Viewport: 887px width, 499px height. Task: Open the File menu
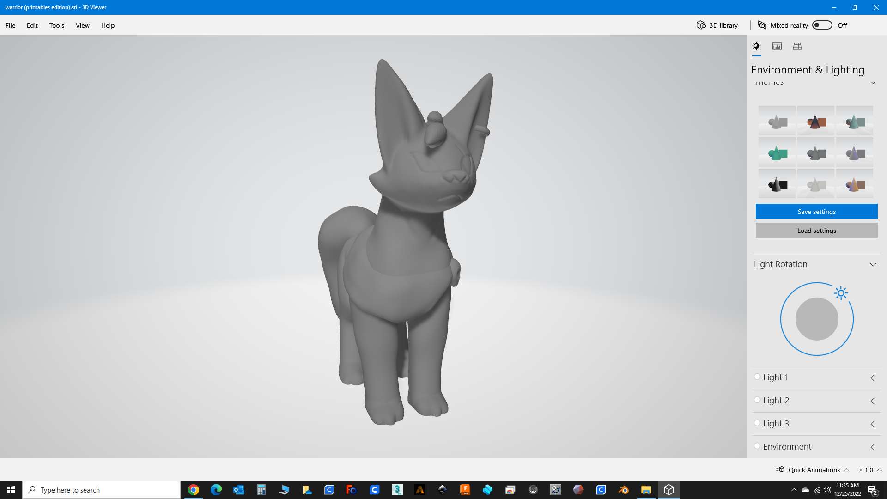tap(11, 25)
